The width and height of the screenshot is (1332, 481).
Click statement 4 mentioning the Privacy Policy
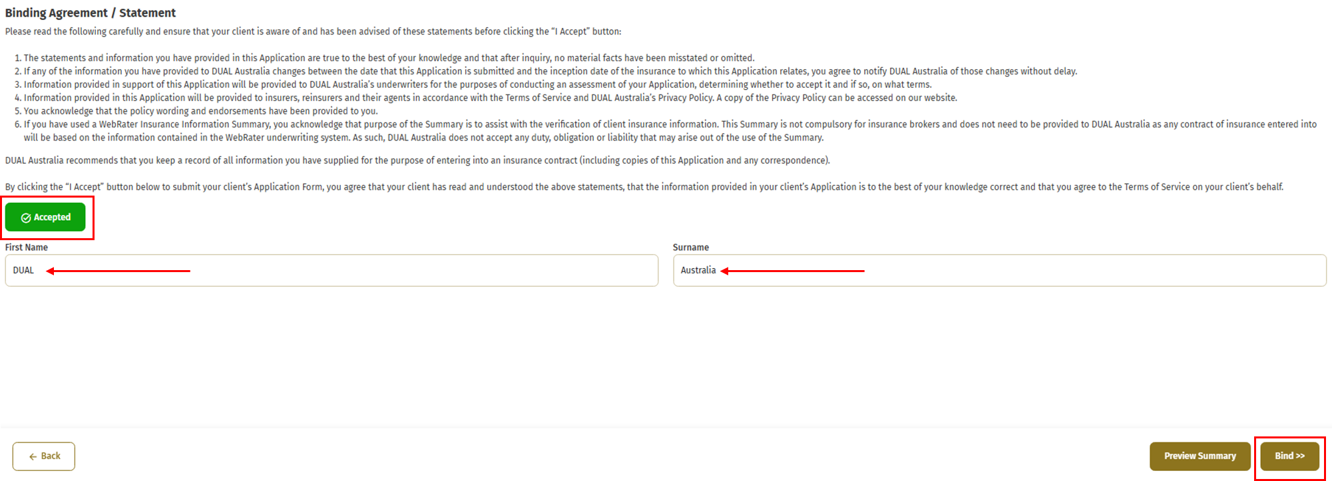(490, 98)
